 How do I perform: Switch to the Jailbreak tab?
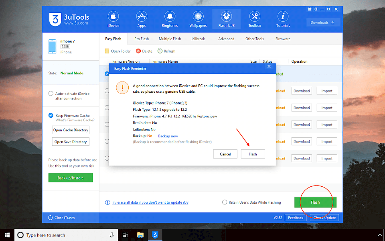click(x=198, y=39)
